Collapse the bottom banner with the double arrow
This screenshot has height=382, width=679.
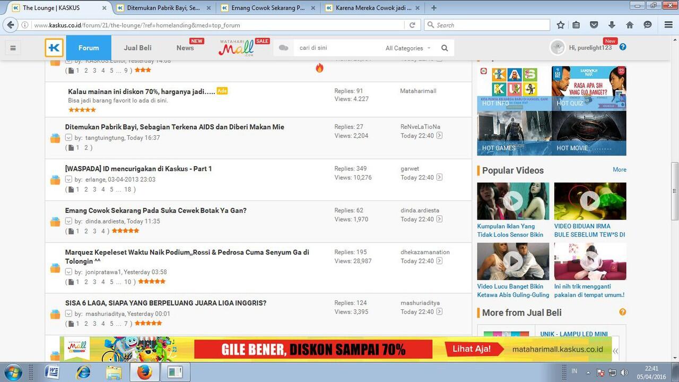tap(615, 351)
